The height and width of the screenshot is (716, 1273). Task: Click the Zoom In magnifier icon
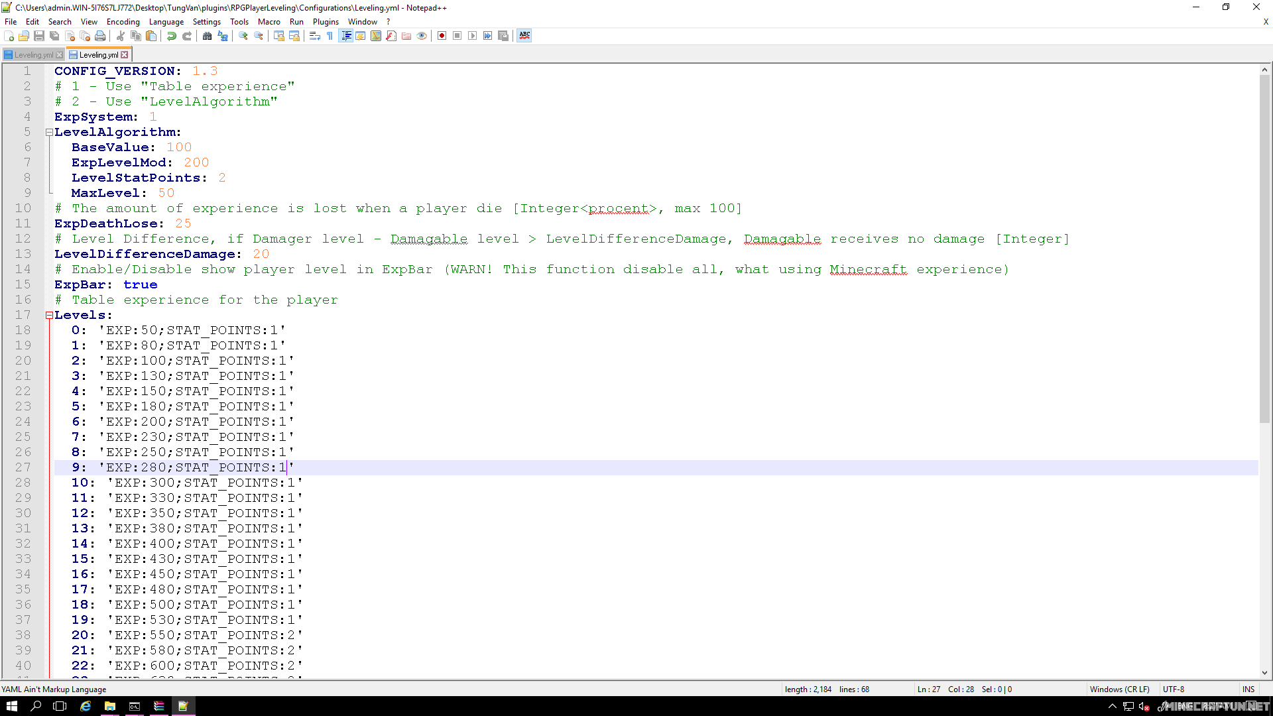[243, 36]
